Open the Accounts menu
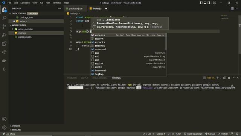Screen dimensions: 241x136 coord(4,119)
